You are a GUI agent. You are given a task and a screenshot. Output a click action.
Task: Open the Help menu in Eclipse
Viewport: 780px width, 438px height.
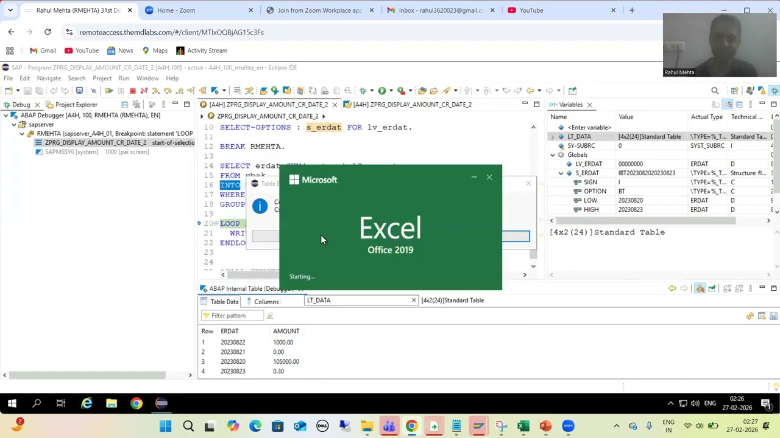[172, 78]
